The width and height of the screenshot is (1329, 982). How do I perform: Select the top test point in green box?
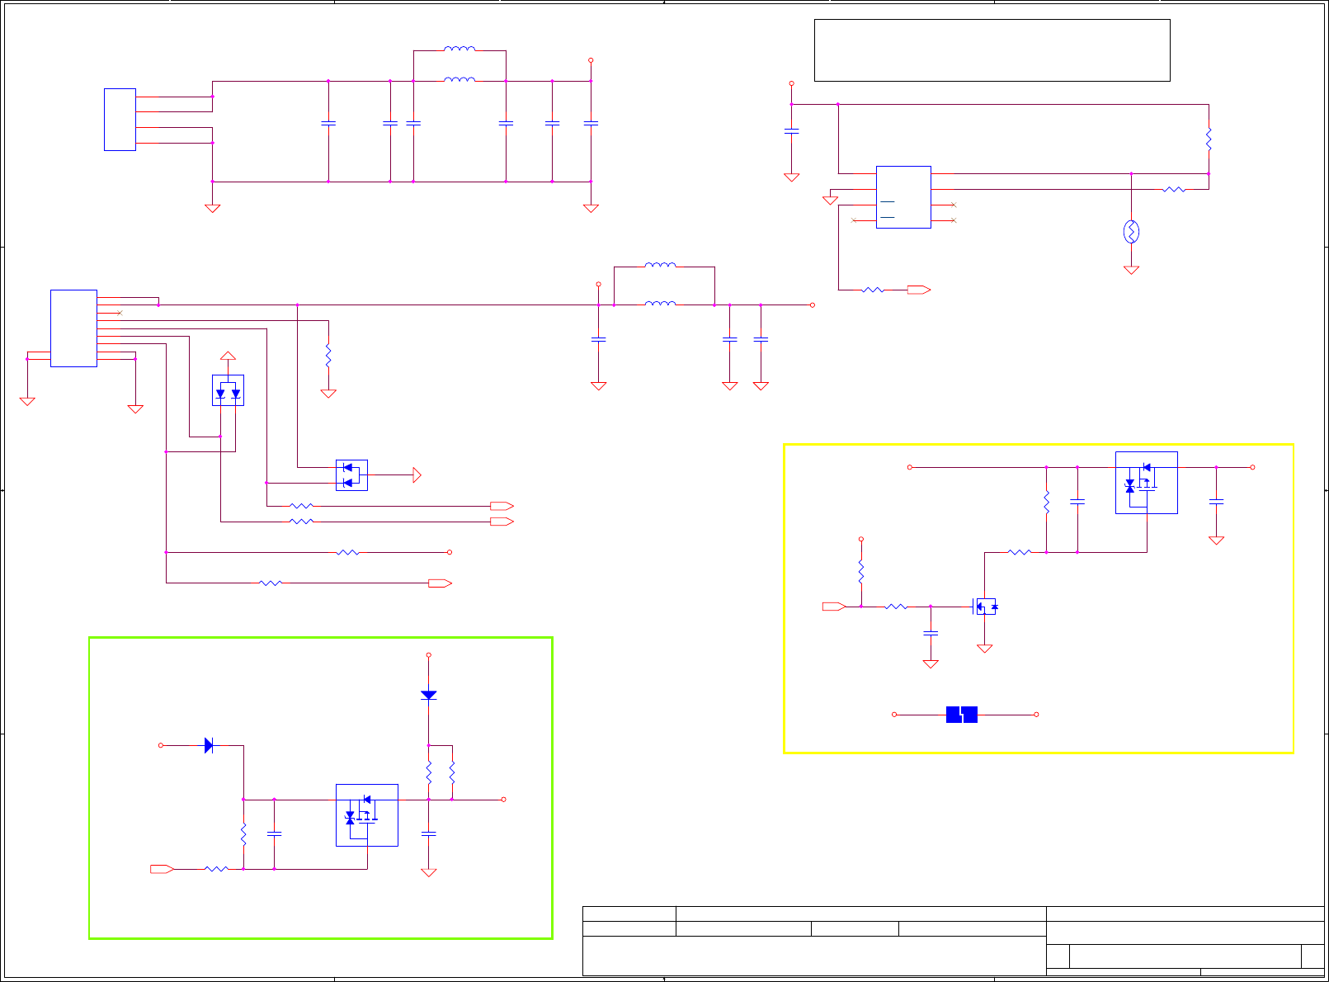click(428, 655)
